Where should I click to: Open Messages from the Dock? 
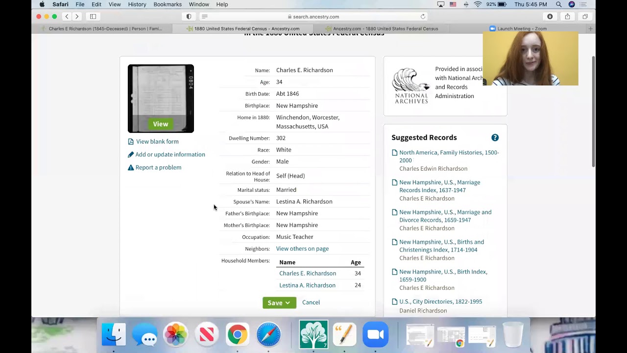[145, 334]
